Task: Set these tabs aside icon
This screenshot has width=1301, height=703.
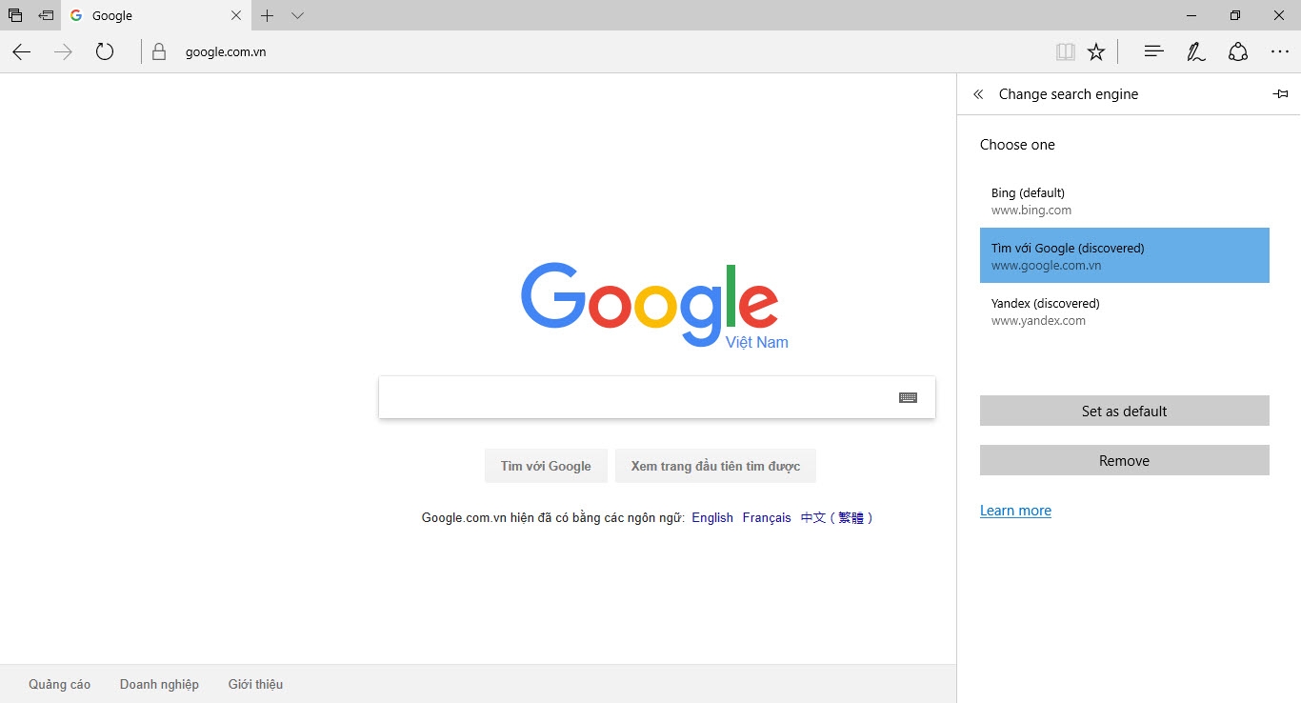Action: (46, 15)
